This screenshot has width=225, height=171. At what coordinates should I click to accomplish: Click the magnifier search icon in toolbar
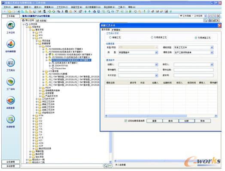109,12
